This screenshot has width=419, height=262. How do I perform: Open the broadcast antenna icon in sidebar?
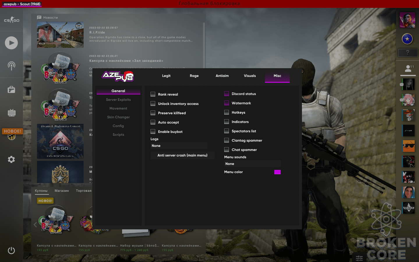click(11, 66)
